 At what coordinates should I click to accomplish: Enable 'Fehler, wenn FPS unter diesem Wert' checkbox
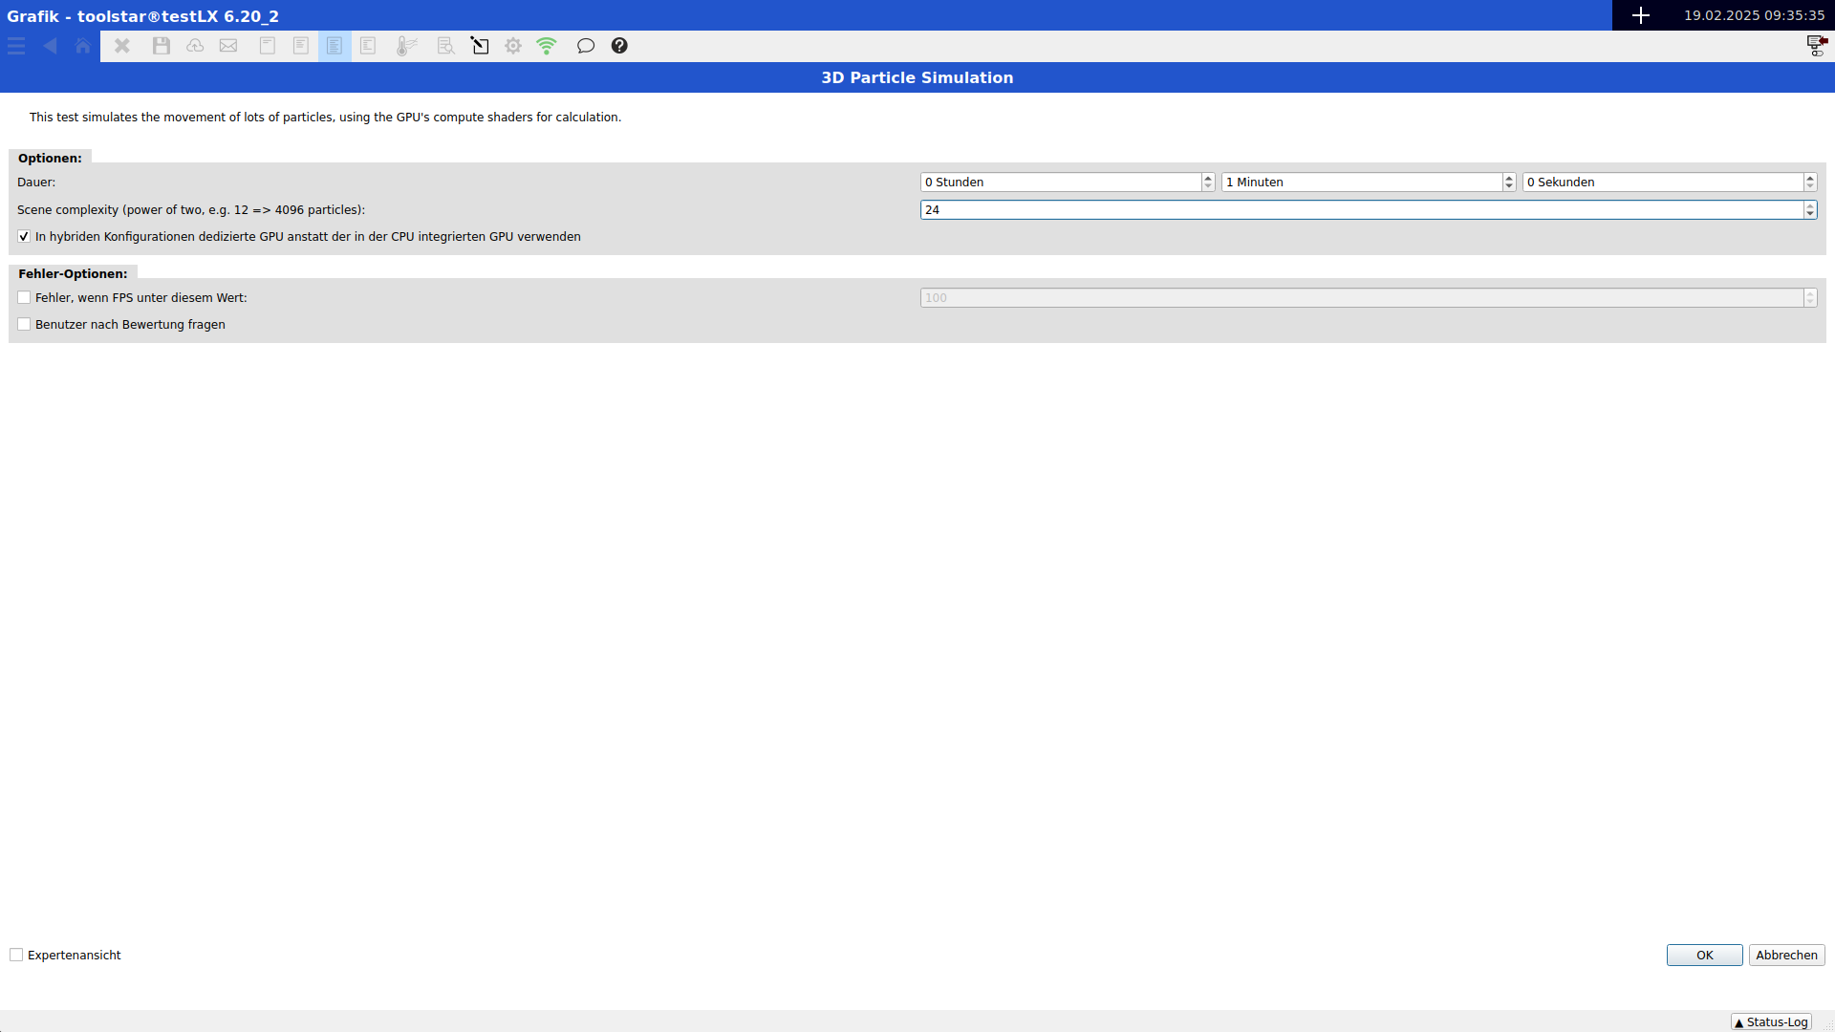[24, 298]
